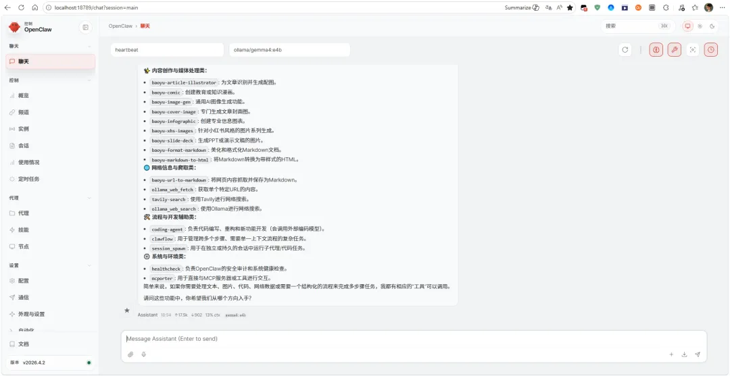Image resolution: width=730 pixels, height=376 pixels.
Task: Open the browser home page
Action: 35,7
